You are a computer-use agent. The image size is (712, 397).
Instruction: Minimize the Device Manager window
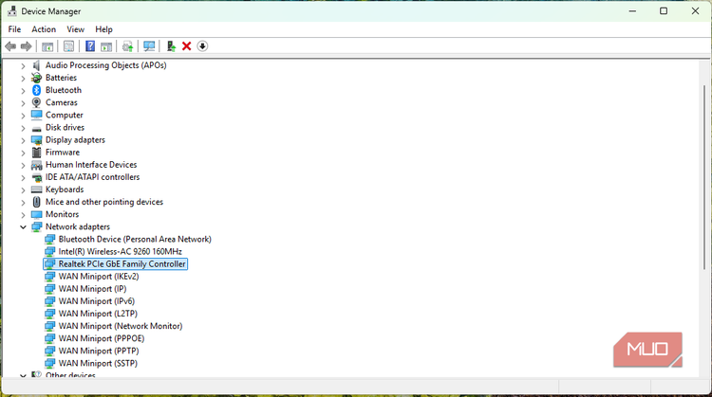pos(632,10)
